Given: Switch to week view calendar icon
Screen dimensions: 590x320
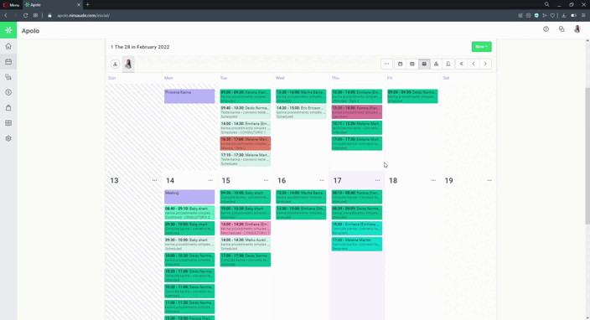Looking at the screenshot, I should pyautogui.click(x=412, y=64).
